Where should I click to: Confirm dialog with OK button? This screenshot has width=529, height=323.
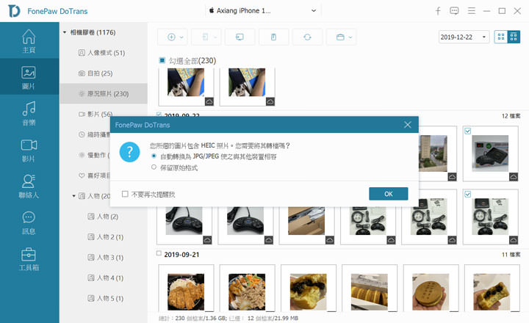tap(389, 194)
